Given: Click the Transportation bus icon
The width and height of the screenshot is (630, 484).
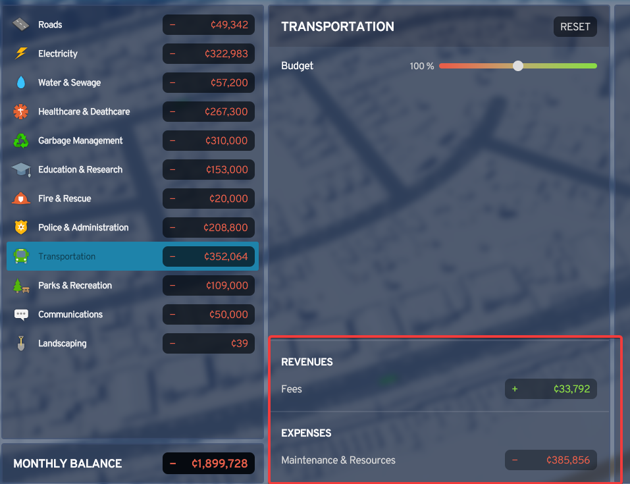Looking at the screenshot, I should tap(21, 256).
